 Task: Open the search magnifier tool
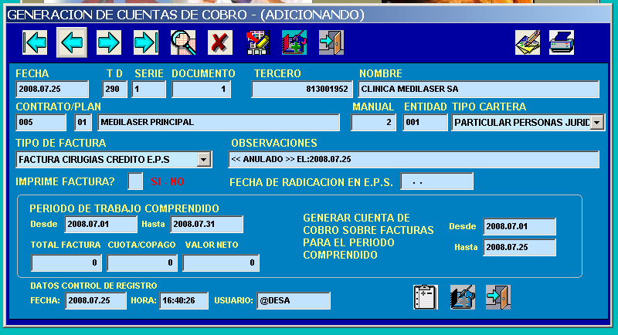coord(183,42)
